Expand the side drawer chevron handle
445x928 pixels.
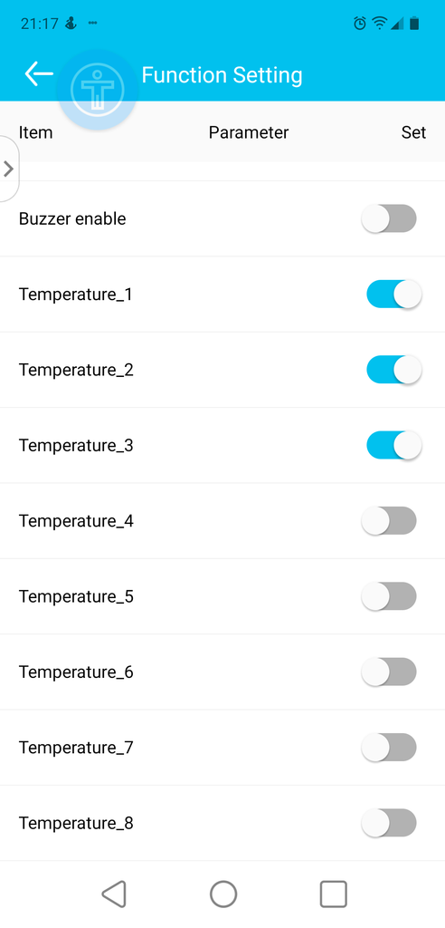pos(8,169)
